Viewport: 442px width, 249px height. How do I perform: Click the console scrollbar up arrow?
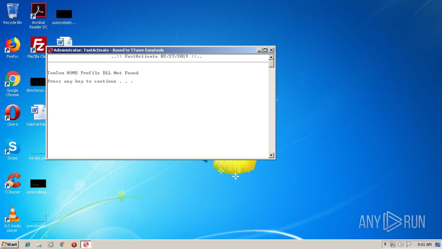pos(271,57)
